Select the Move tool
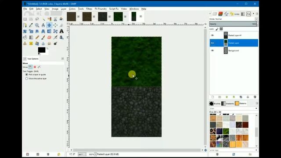The width and height of the screenshot is (281, 158). [x=49, y=25]
